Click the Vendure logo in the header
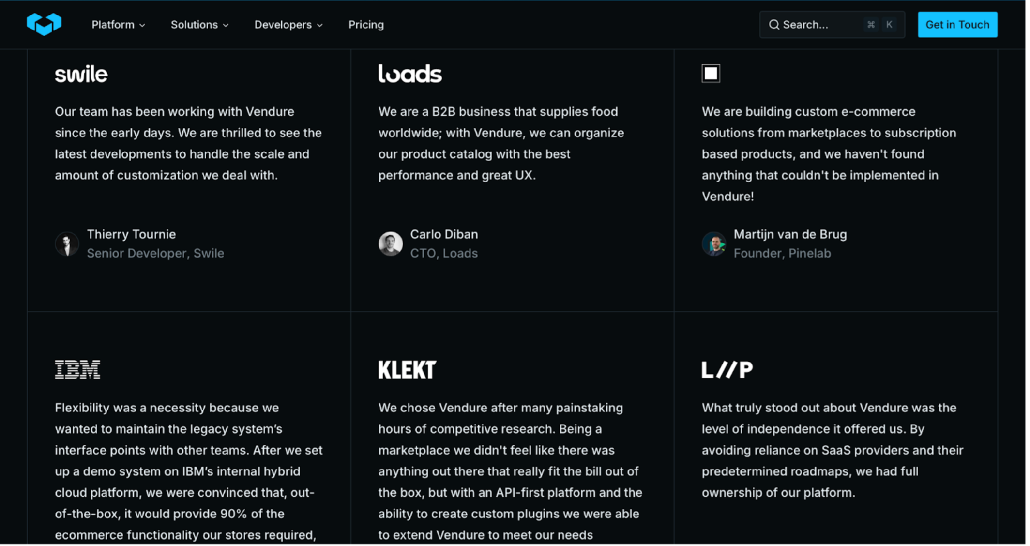The width and height of the screenshot is (1030, 546). tap(44, 24)
